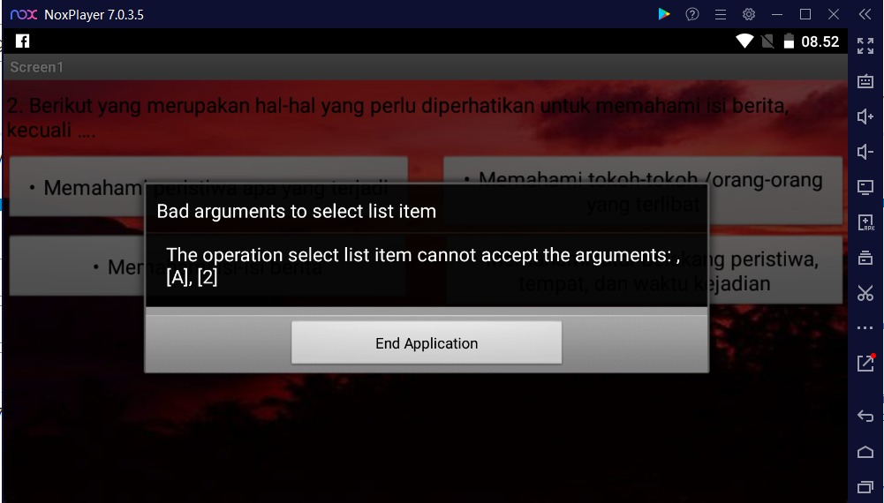Open Google Play icon in Nox title bar
Image resolution: width=884 pixels, height=503 pixels.
[663, 15]
